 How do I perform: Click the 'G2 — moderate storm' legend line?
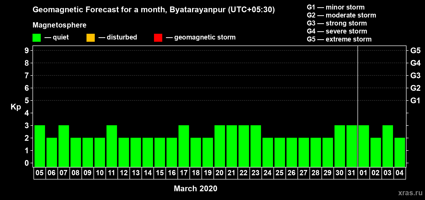tap(341, 15)
